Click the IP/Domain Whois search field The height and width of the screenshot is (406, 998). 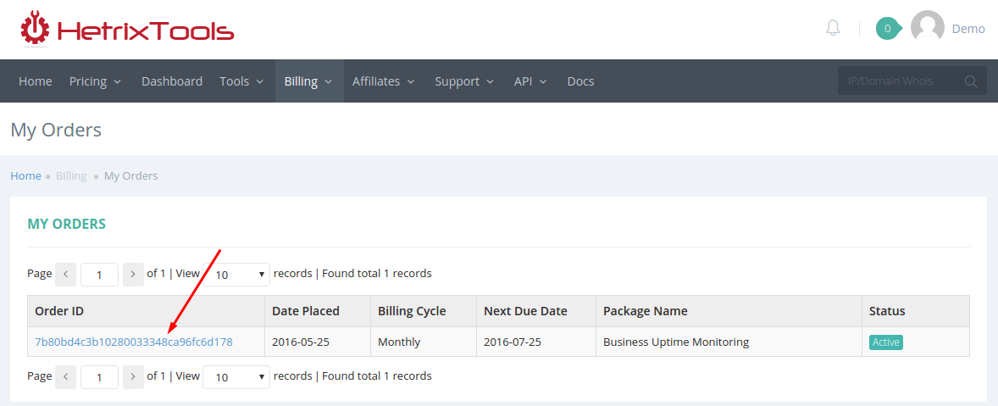900,81
